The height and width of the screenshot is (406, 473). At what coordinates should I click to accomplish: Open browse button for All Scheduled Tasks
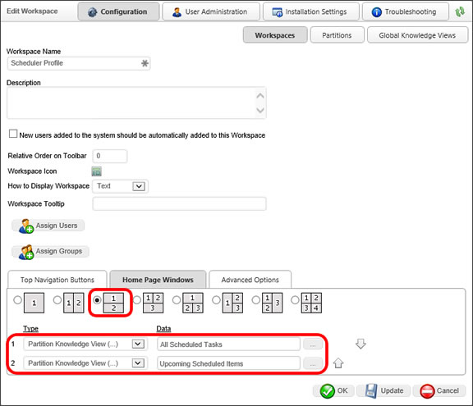313,344
